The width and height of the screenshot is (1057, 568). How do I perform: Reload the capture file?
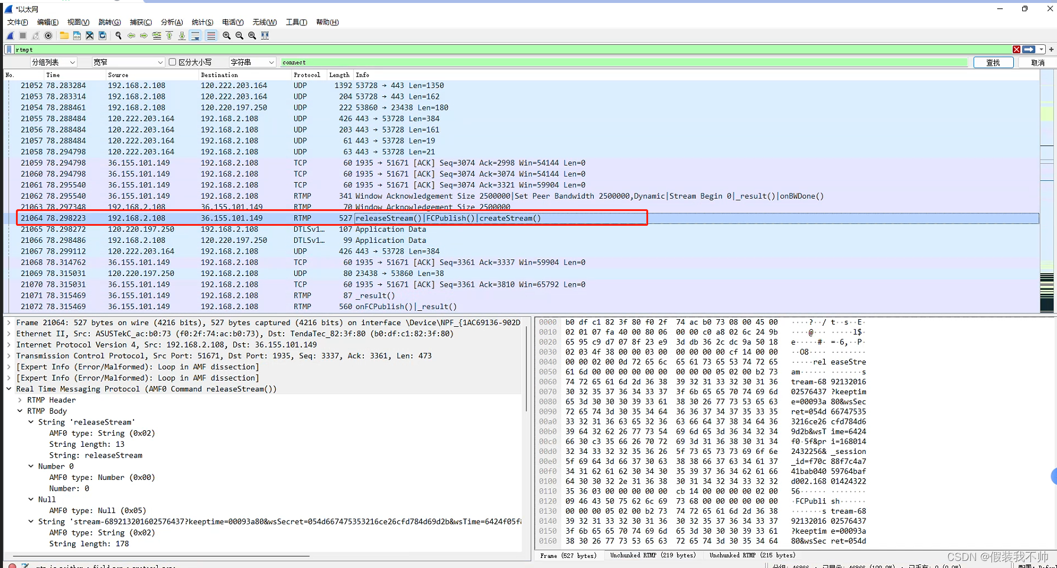[102, 35]
